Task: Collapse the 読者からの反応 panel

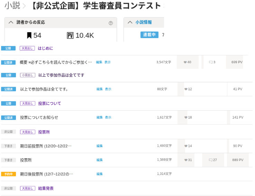Action: click(x=11, y=22)
